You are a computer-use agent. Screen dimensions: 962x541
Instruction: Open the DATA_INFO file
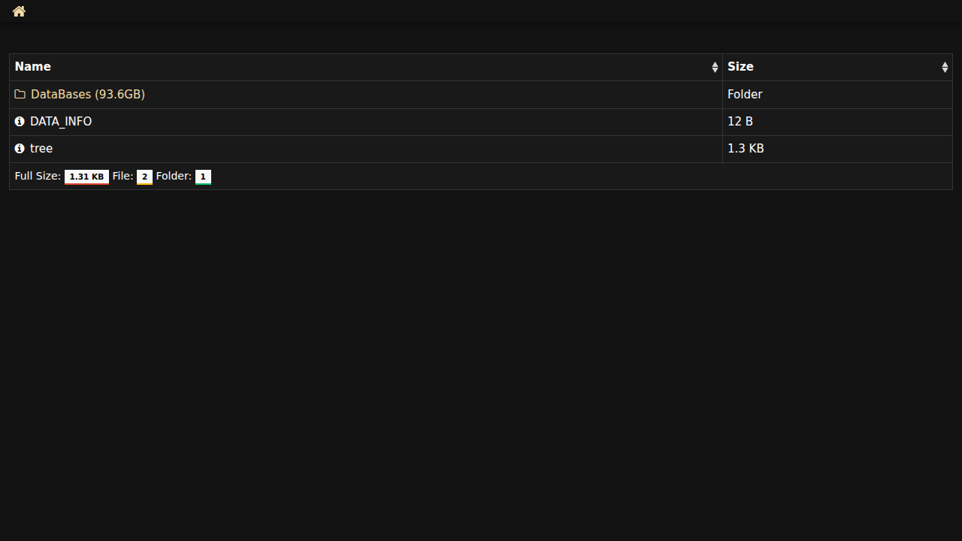point(61,122)
